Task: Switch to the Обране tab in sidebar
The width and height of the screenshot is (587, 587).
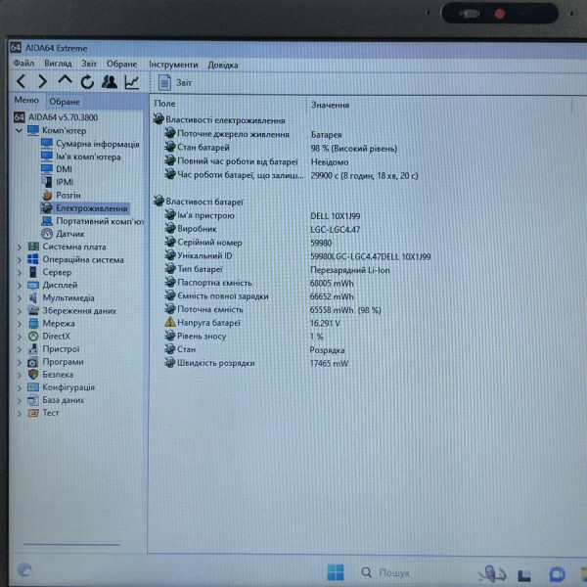Action: [x=65, y=102]
